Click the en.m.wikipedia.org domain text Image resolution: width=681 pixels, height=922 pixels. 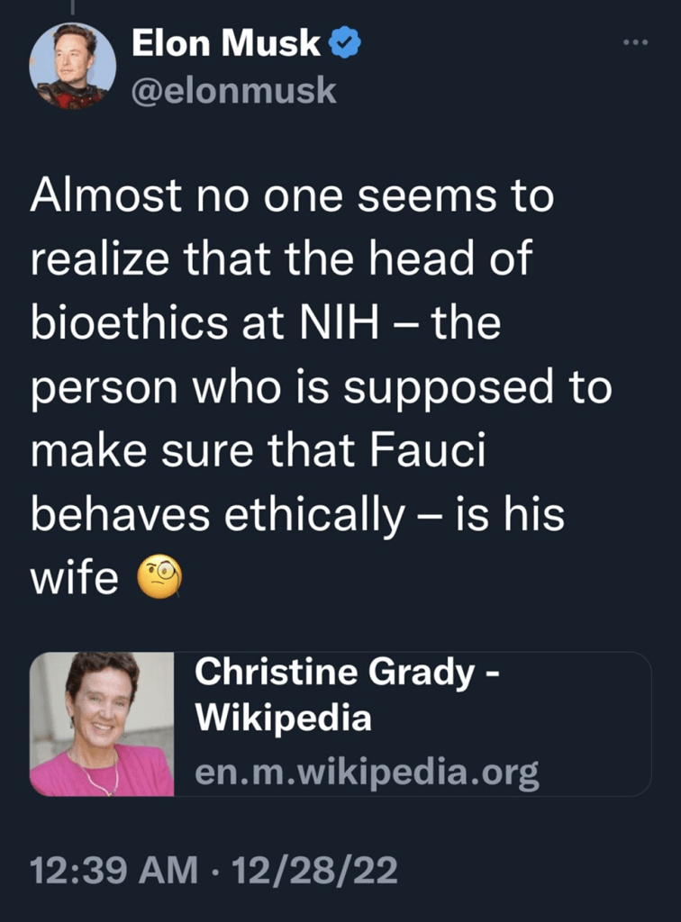(x=367, y=773)
